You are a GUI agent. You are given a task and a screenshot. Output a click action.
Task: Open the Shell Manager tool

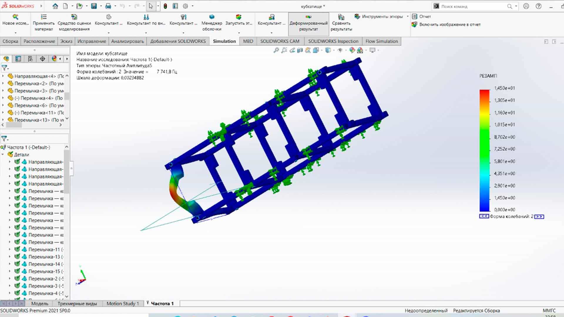point(211,17)
